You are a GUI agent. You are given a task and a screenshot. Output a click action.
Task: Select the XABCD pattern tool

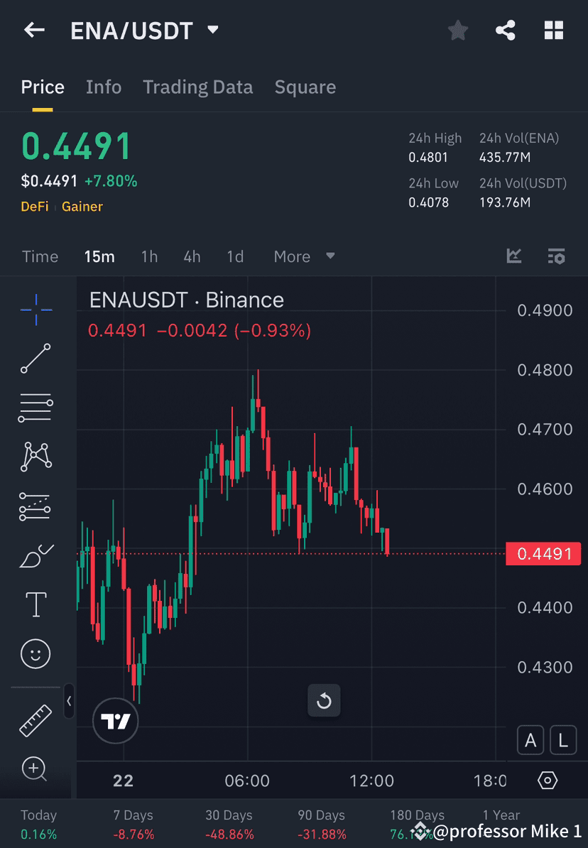coord(36,457)
